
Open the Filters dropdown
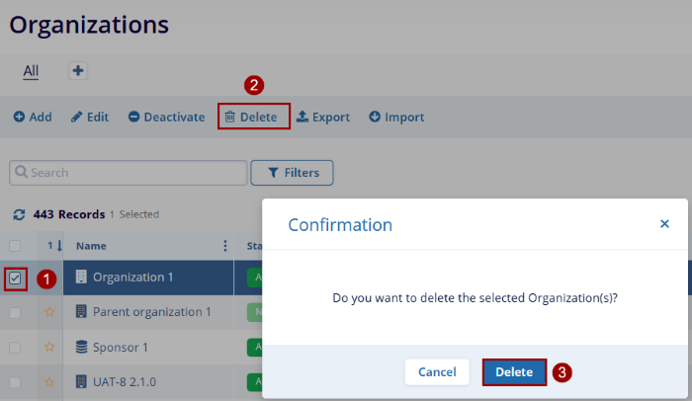click(x=292, y=173)
